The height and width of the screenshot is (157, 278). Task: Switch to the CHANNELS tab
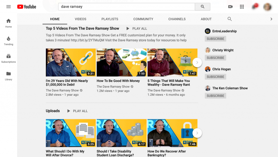point(177,19)
